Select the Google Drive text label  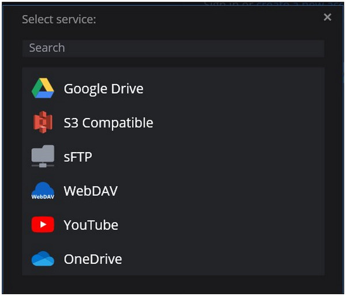(103, 89)
